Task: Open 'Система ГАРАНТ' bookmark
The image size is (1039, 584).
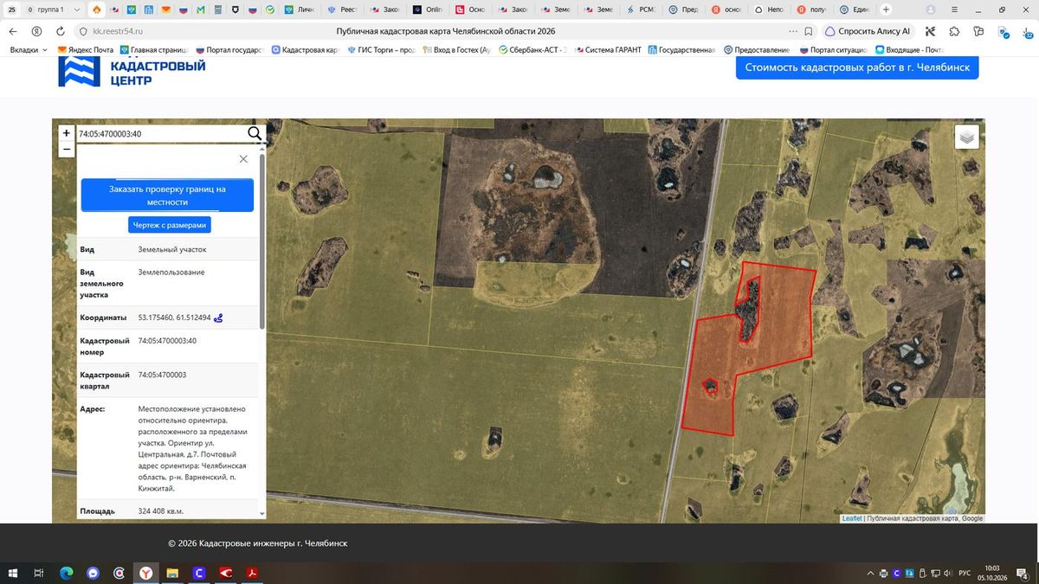Action: coord(608,50)
